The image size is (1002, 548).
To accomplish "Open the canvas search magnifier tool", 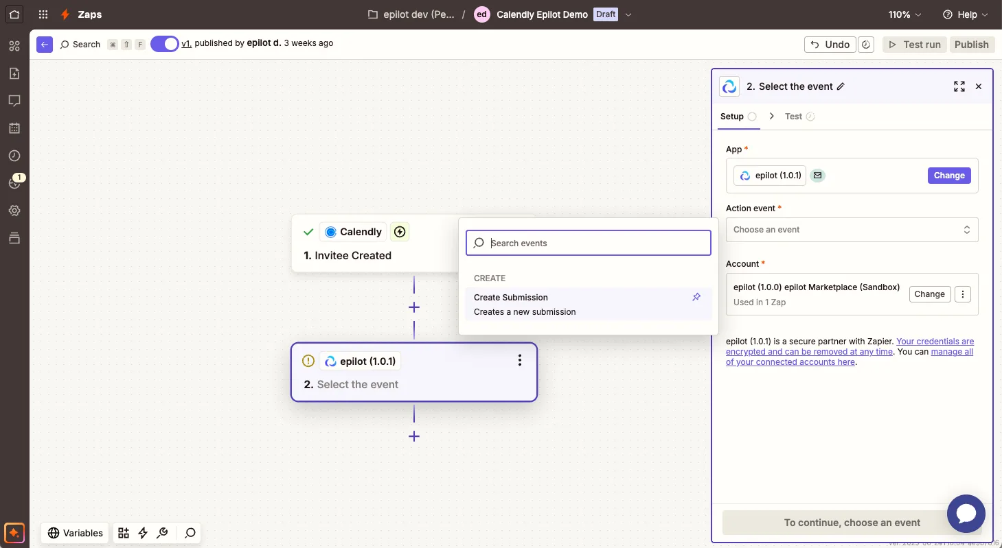I will (190, 533).
